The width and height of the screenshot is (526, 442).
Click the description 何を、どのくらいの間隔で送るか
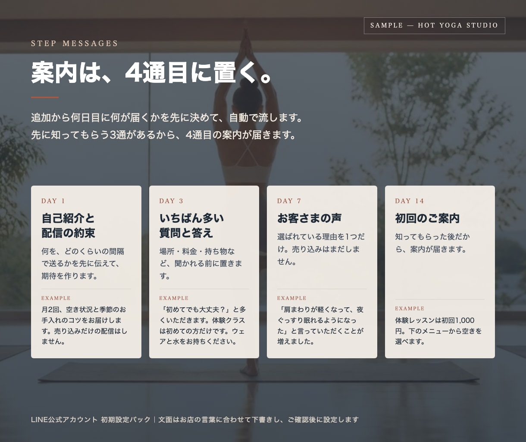click(x=83, y=264)
